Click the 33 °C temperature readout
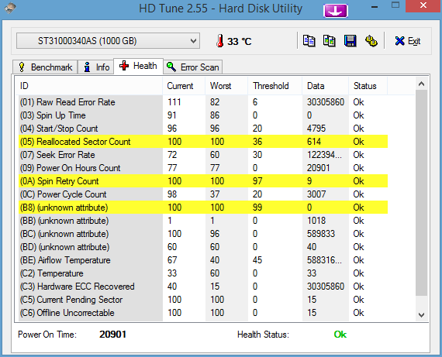Screen dimensions: 442x357 [240, 41]
